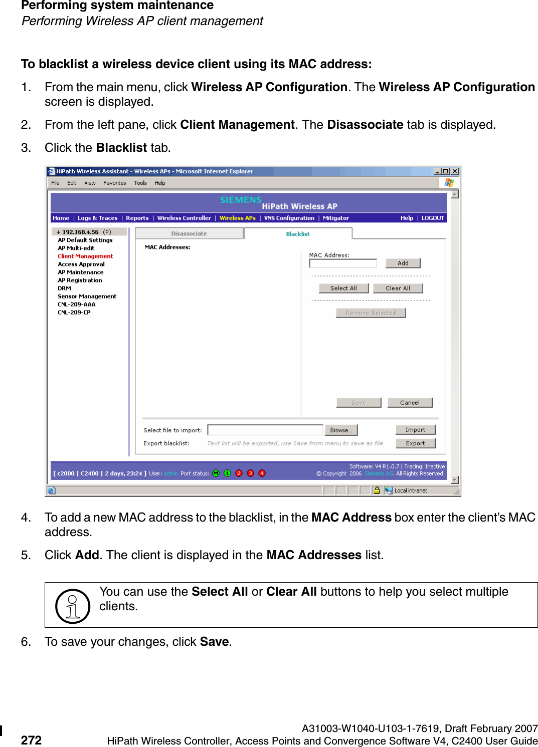The height and width of the screenshot is (747, 538).
Task: Click the lock icon in the status bar
Action: (377, 490)
